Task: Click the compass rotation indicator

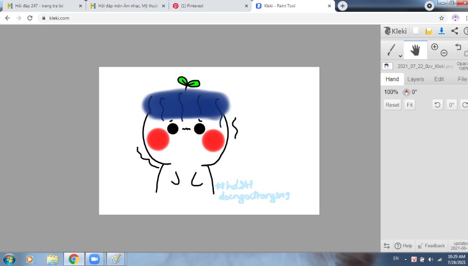Action: tap(406, 92)
